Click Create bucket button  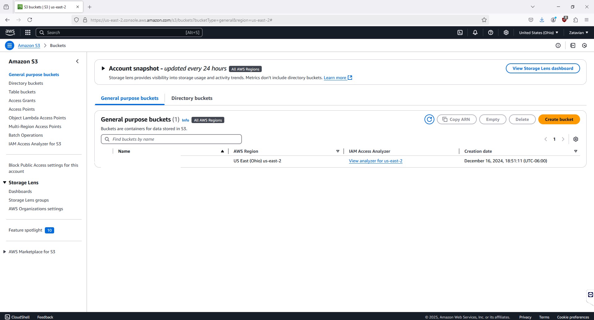click(559, 119)
